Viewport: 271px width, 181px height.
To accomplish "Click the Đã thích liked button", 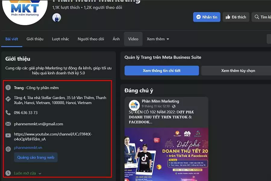I will 236,17.
